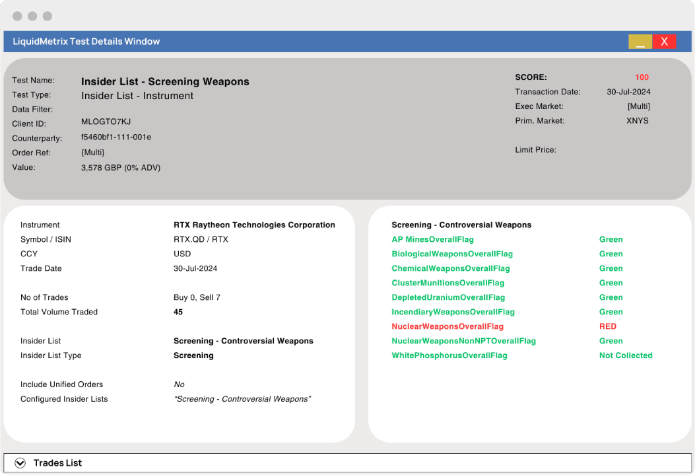This screenshot has width=695, height=475.
Task: Select the WhitePhosphorusOverallFlag marked Not Collected
Action: tap(449, 355)
